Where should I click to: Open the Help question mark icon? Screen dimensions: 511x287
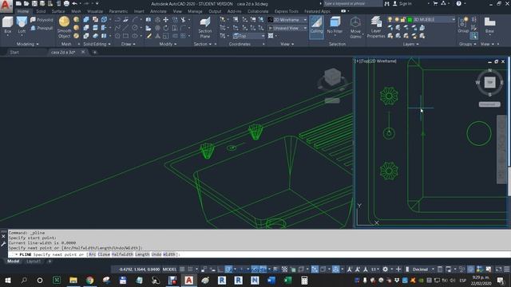[458, 3]
